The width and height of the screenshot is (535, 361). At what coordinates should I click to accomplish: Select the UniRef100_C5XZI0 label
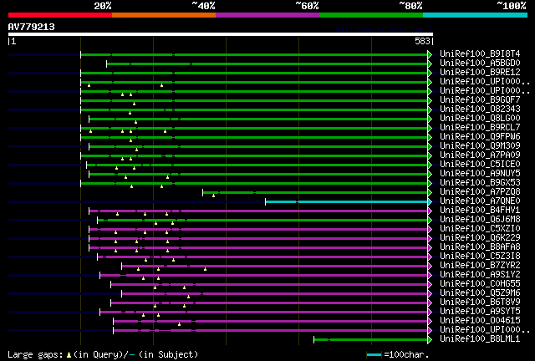click(480, 229)
